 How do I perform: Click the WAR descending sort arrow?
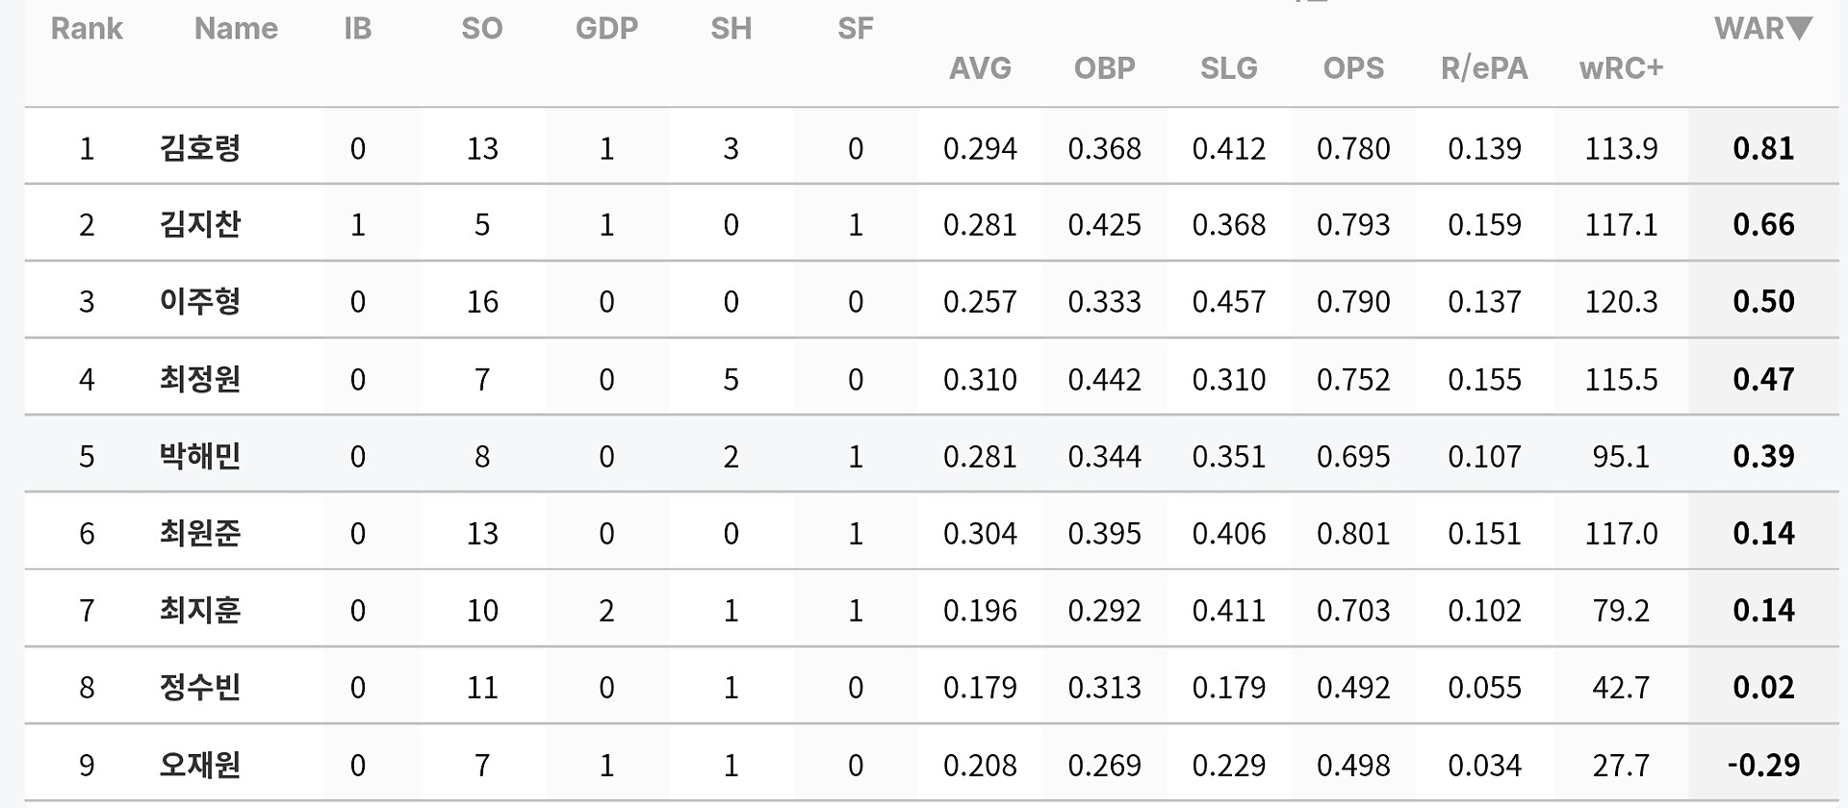[1798, 28]
